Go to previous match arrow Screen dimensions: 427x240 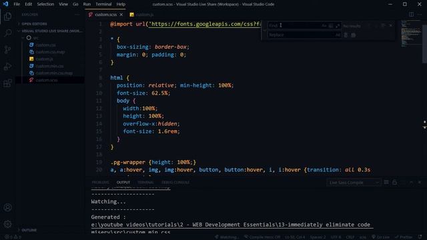click(369, 25)
